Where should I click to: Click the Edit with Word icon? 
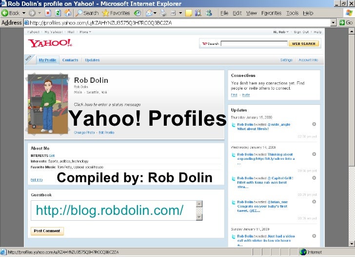173,13
